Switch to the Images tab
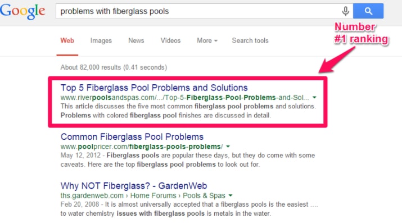The width and height of the screenshot is (402, 223). coord(101,40)
